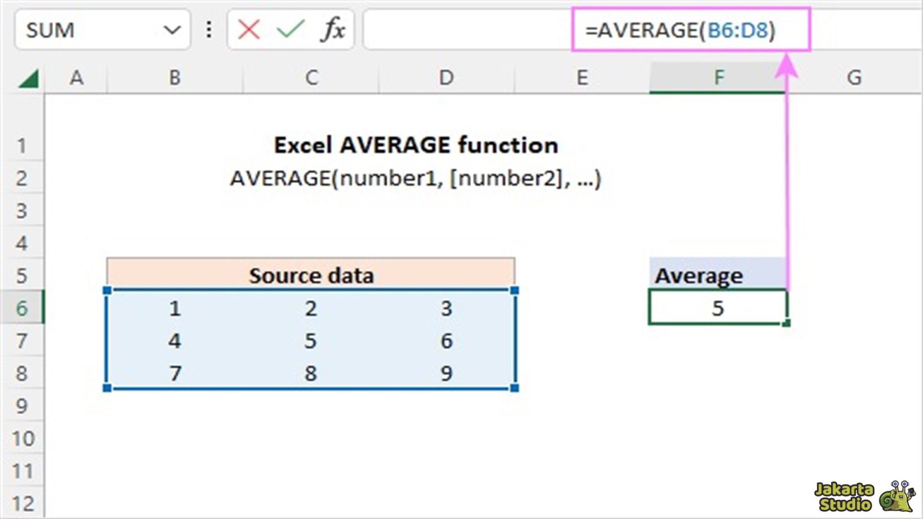Screen dimensions: 923x519
Task: Select the cell containing the number 9
Action: (x=446, y=373)
